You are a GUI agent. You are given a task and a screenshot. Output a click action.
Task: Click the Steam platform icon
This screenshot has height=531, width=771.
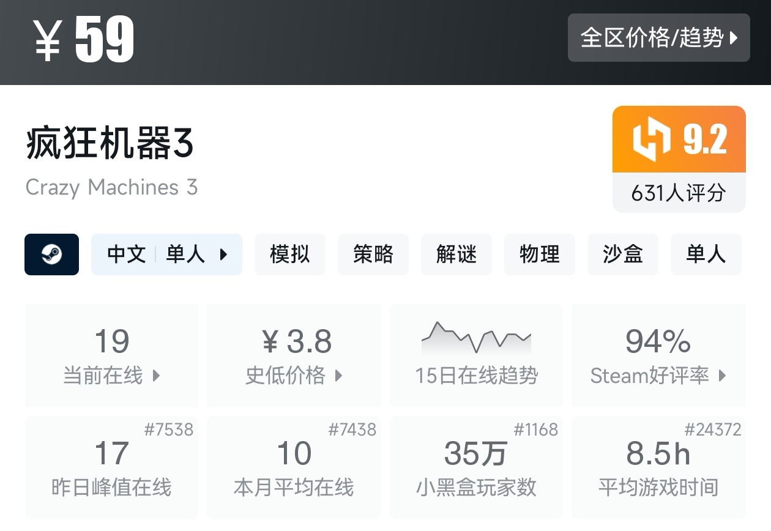[51, 254]
